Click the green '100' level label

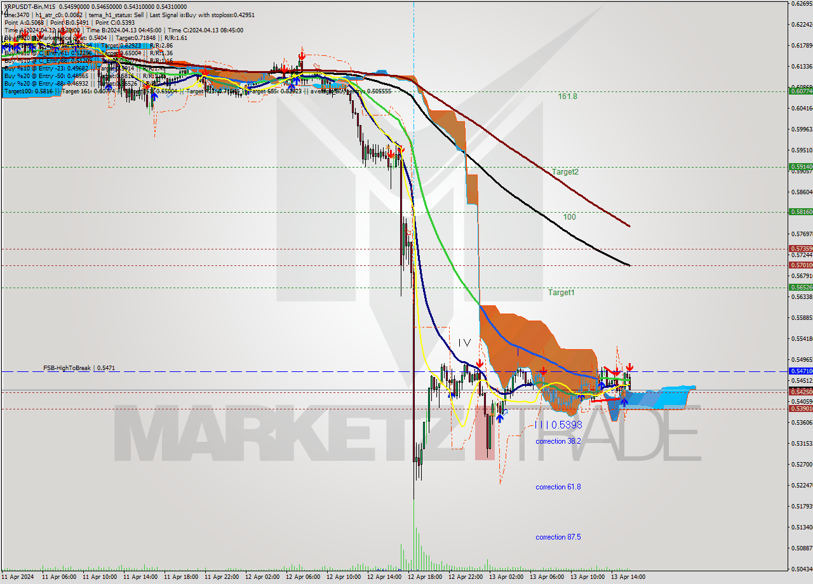[x=570, y=217]
